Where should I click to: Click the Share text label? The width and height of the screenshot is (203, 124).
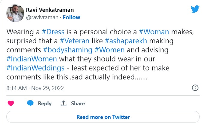tap(78, 103)
